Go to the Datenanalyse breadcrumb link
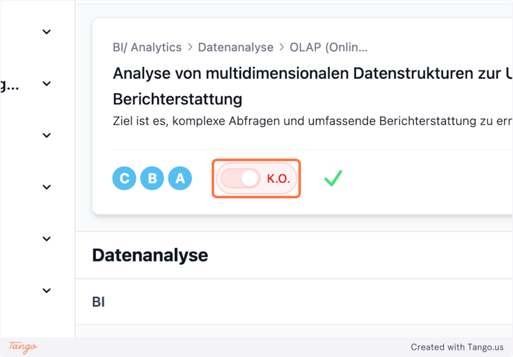Viewport: 513px width, 357px height. (235, 48)
